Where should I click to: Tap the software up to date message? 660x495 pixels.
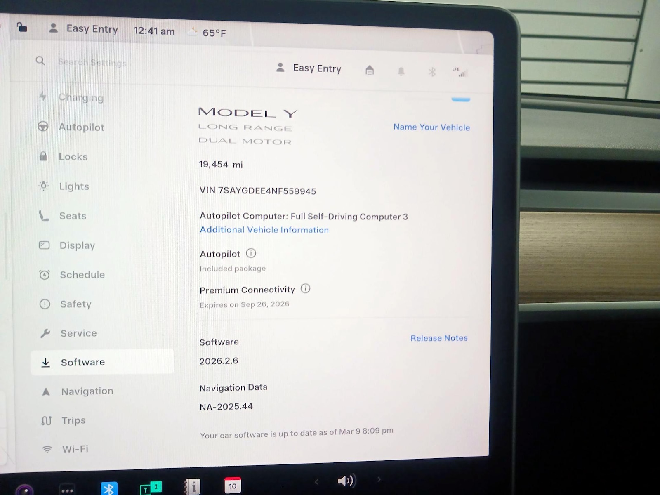coord(297,433)
